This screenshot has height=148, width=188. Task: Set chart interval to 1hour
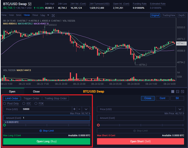[35, 15]
